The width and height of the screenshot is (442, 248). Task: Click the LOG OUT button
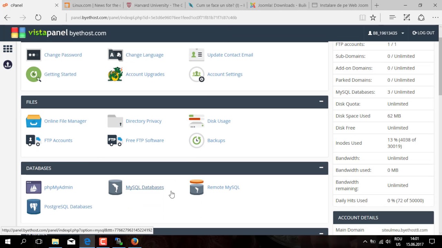[x=423, y=33]
